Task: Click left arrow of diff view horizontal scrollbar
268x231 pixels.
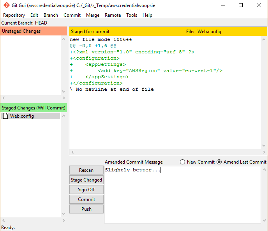Action: [x=72, y=152]
